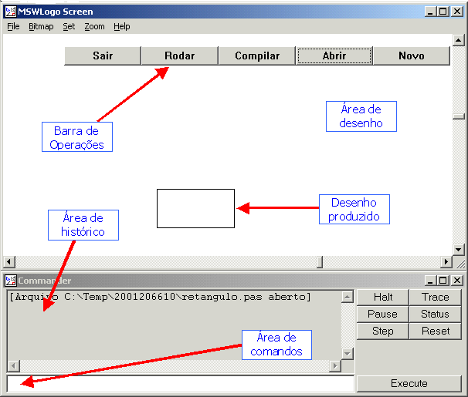
Task: Click the Novo button
Action: tap(412, 56)
